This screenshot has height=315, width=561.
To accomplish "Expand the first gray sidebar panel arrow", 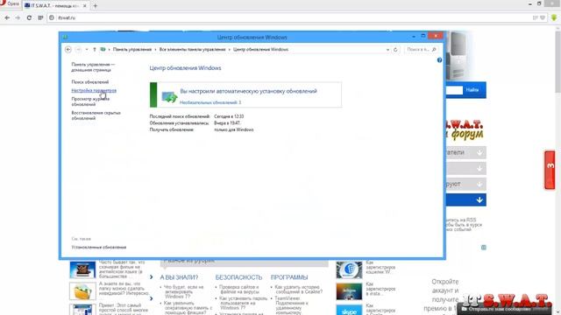I will pyautogui.click(x=479, y=152).
